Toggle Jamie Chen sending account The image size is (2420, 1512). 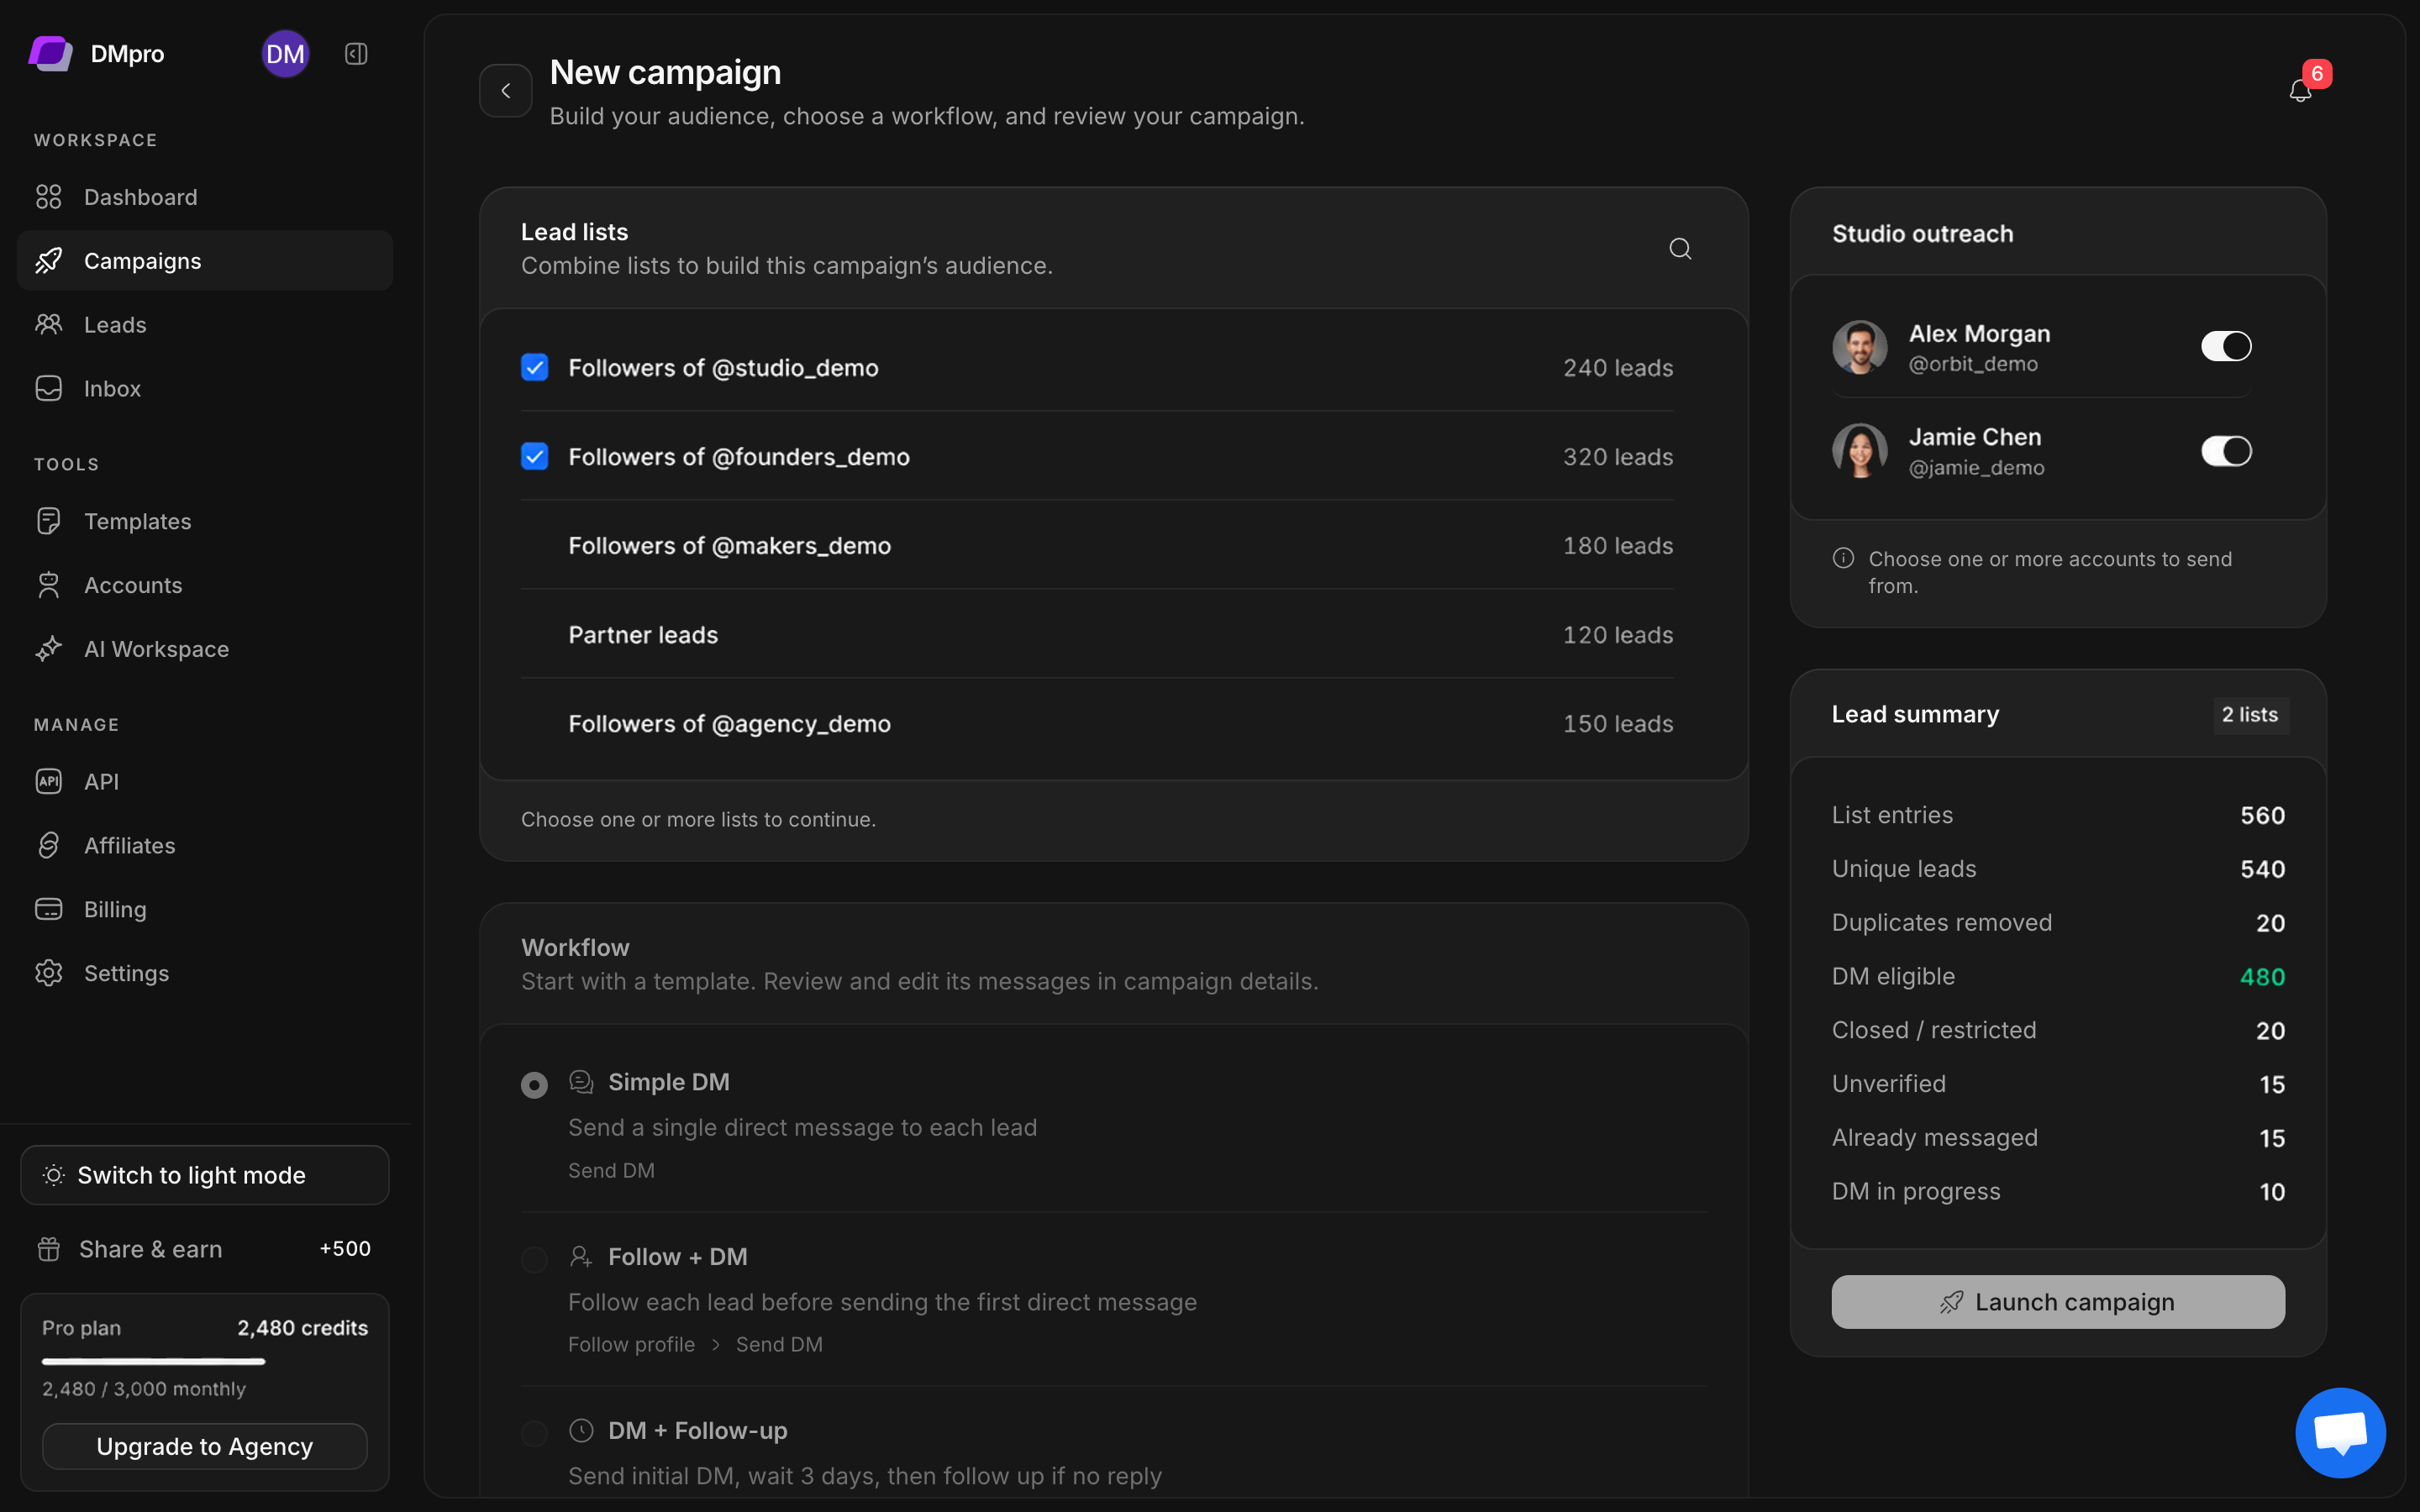coord(2226,451)
